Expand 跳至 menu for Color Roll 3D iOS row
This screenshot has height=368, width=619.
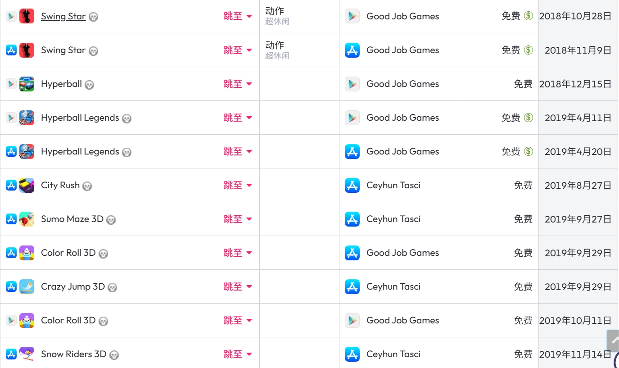click(x=238, y=253)
